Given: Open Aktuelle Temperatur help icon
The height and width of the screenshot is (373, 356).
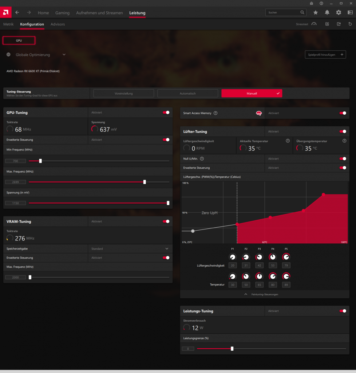Looking at the screenshot, I should (x=288, y=141).
